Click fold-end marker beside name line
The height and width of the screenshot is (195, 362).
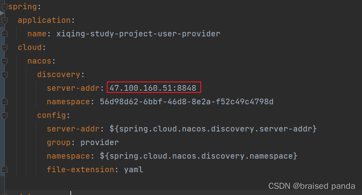pos(4,34)
